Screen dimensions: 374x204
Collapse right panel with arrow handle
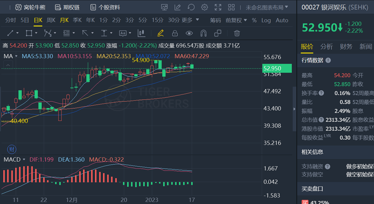[294, 109]
